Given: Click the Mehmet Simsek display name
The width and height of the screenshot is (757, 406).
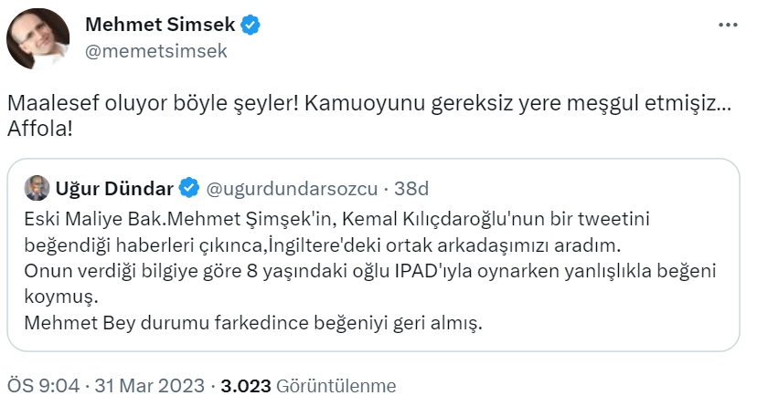Looking at the screenshot, I should click(x=161, y=25).
